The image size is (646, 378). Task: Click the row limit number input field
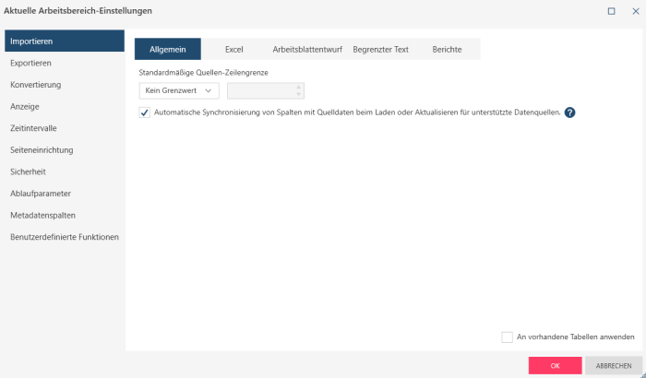[260, 90]
